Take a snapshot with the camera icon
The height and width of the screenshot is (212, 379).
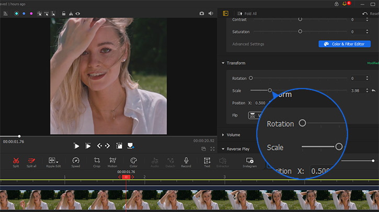pyautogui.click(x=202, y=13)
